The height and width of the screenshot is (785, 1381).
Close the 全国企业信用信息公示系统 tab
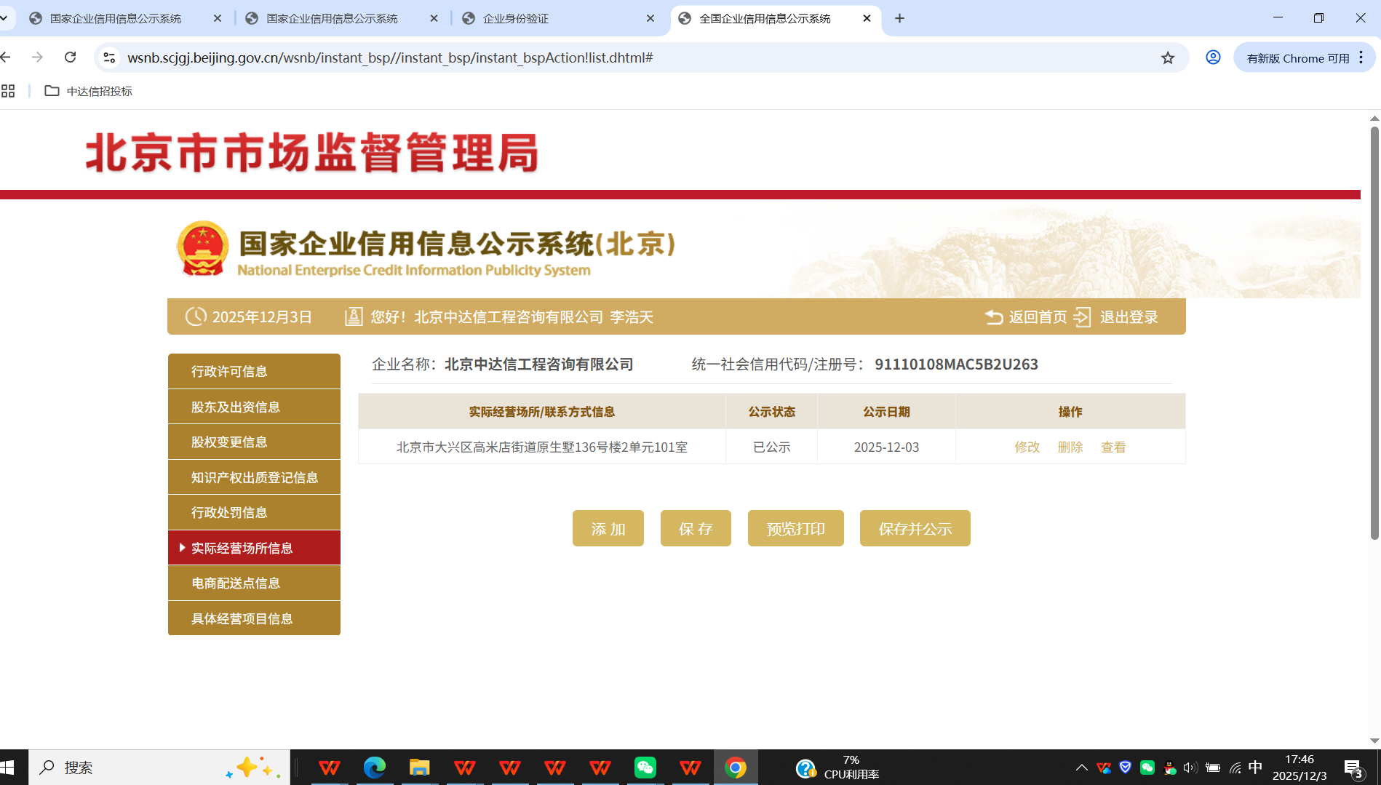pos(867,18)
